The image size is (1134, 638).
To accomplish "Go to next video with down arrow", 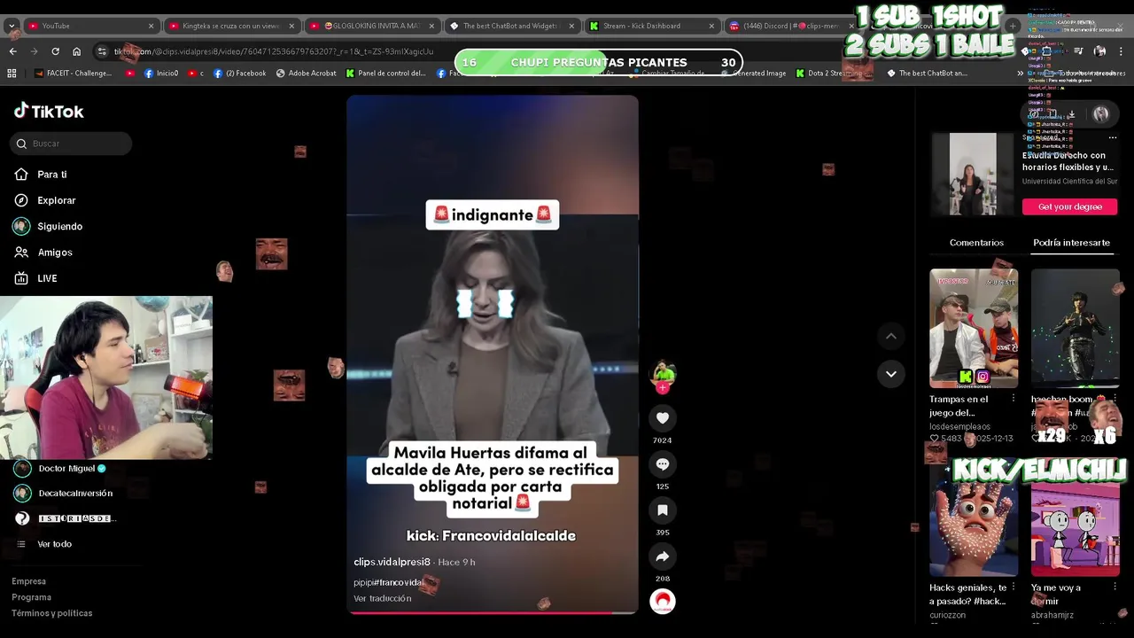I will tap(891, 374).
